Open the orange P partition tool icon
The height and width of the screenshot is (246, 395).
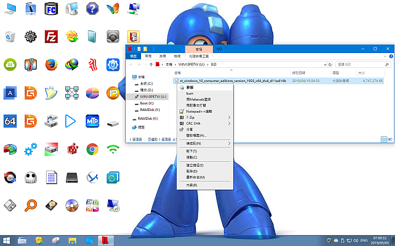(x=112, y=93)
